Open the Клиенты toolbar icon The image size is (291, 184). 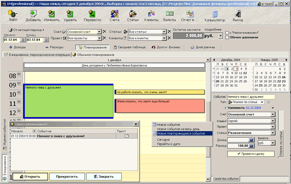151,16
